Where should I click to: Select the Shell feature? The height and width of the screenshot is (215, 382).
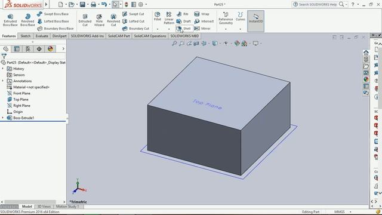click(184, 29)
